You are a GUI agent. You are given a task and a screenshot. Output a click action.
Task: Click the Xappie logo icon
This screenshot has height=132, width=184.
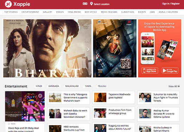pos(8,4)
